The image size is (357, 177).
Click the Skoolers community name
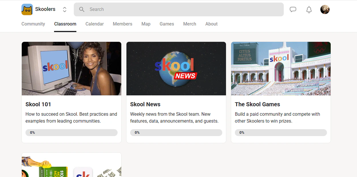click(45, 9)
